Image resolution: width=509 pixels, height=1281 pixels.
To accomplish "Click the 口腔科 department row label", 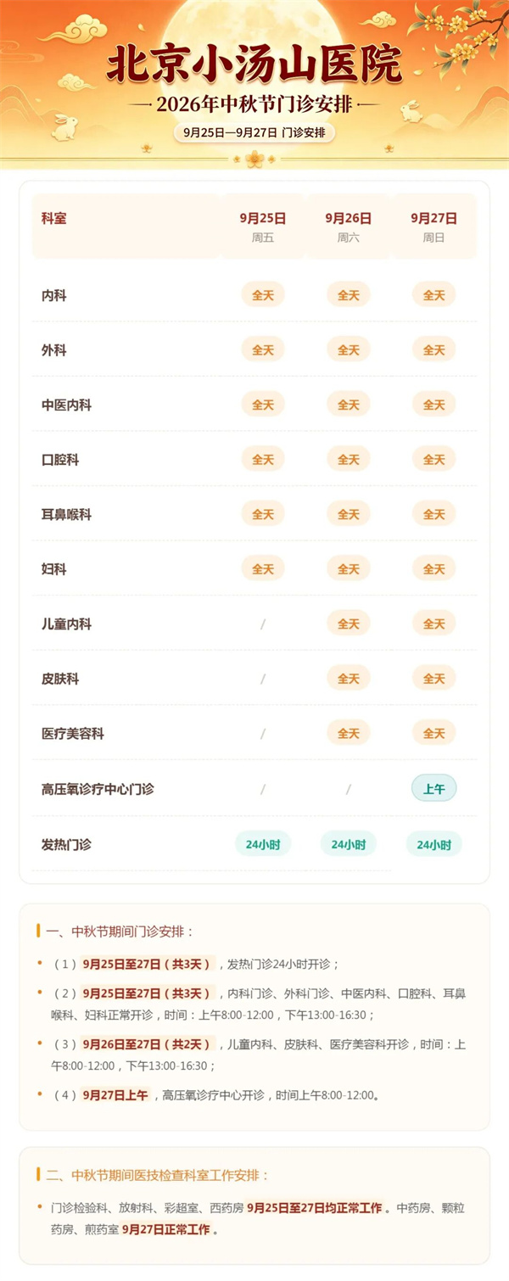I will tap(60, 460).
